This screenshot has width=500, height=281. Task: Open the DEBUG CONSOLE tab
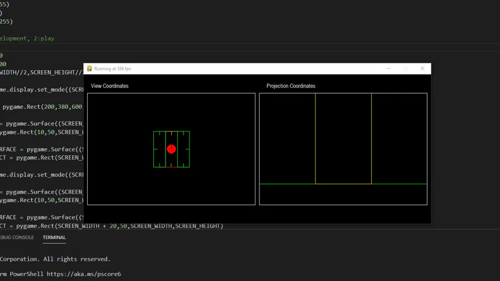click(17, 237)
